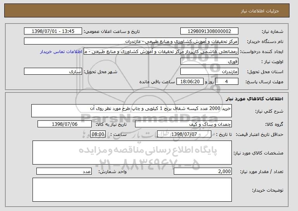
Task: Click the مشخصات کالای مورد نیاز label
Action: click(258, 153)
